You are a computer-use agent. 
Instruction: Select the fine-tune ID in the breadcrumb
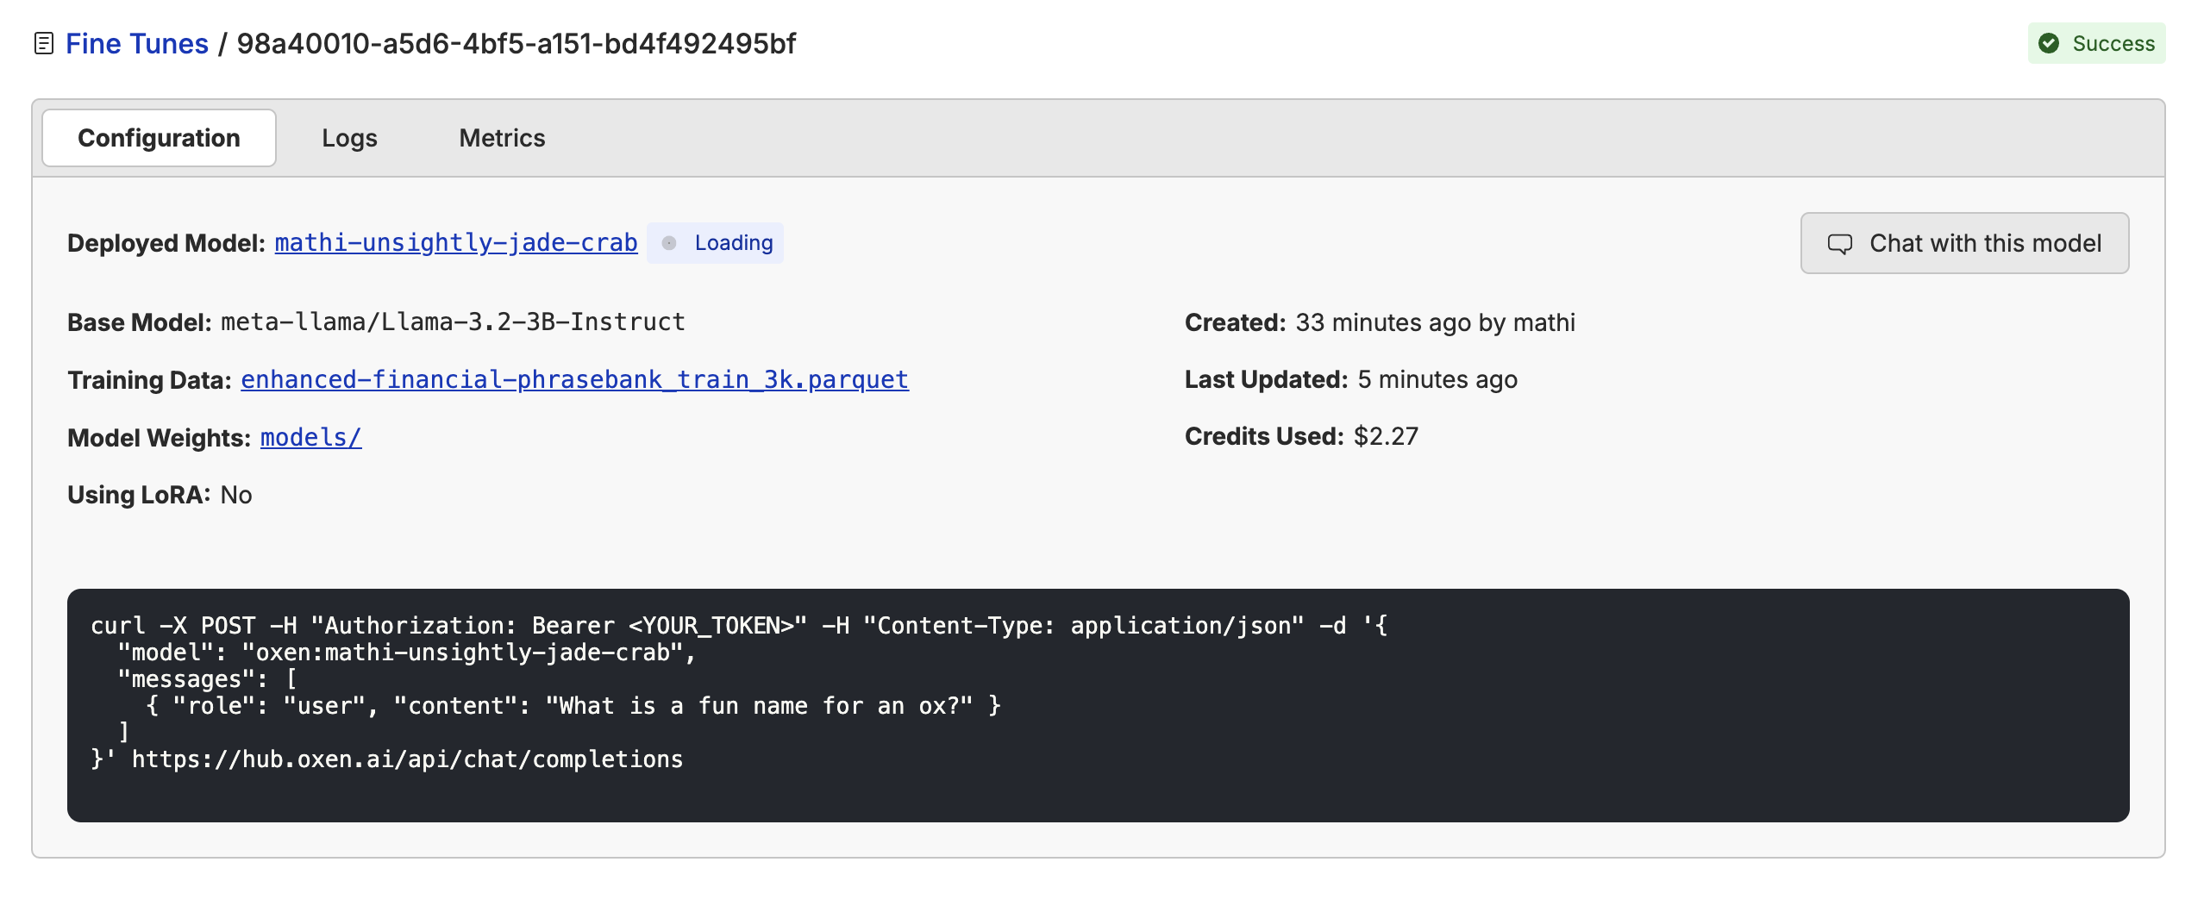[517, 42]
